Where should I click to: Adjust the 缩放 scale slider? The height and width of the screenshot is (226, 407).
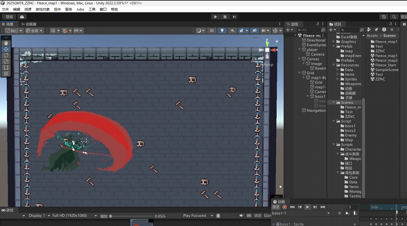pyautogui.click(x=111, y=216)
